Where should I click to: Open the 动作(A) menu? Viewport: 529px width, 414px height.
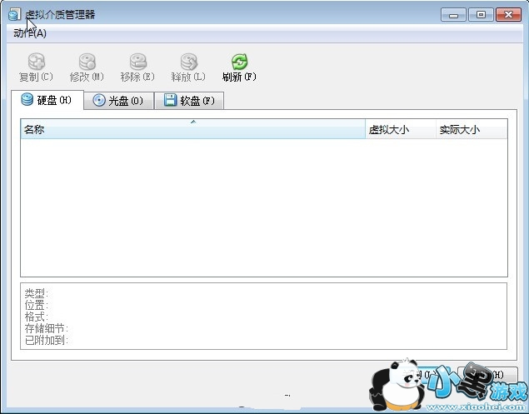click(30, 33)
